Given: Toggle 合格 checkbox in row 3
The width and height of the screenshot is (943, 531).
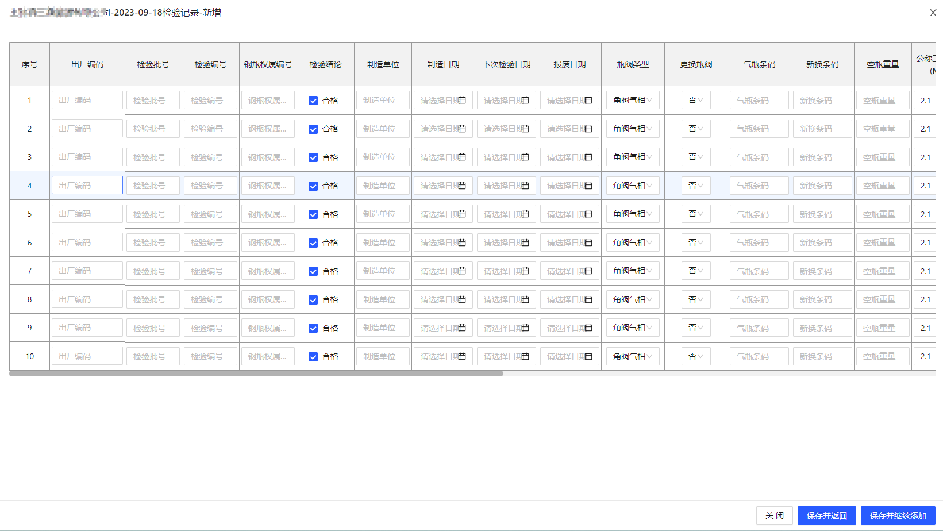Looking at the screenshot, I should 313,157.
